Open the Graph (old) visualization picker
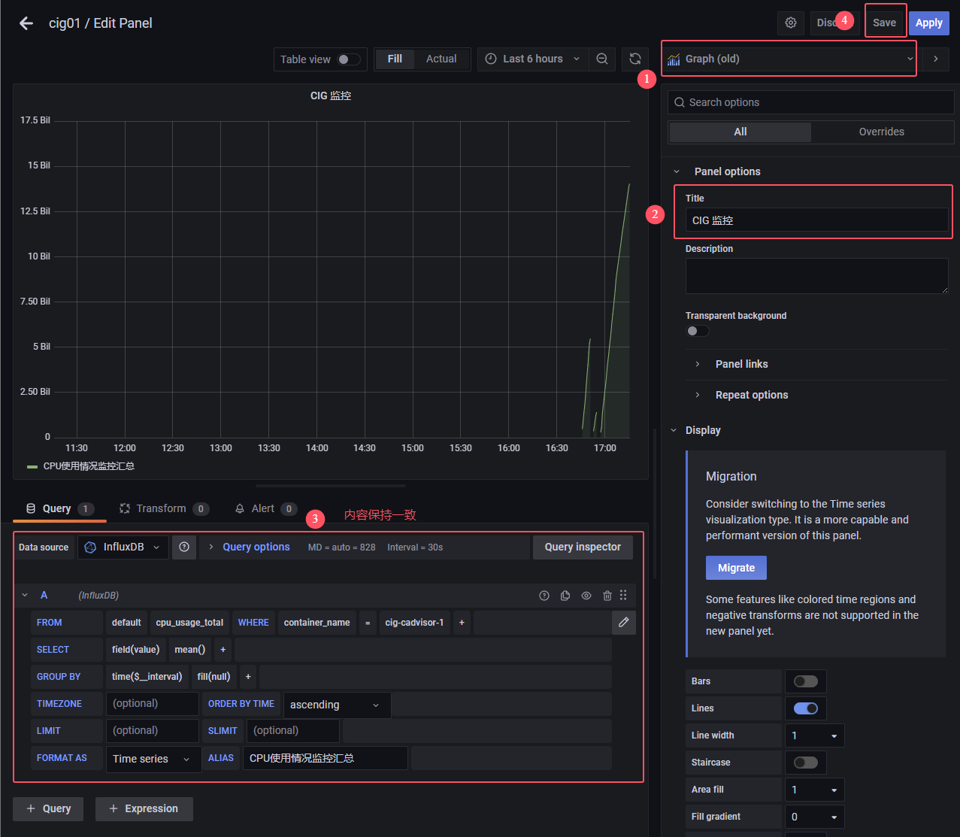This screenshot has height=837, width=960. click(x=789, y=59)
